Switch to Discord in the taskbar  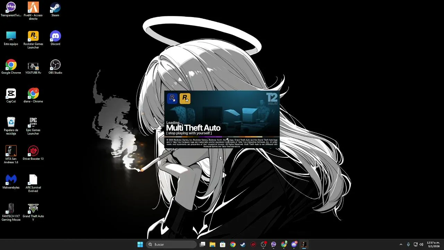coord(294,244)
